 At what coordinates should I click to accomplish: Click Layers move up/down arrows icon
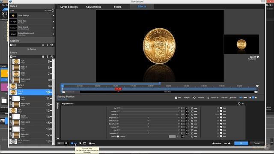pos(48,57)
